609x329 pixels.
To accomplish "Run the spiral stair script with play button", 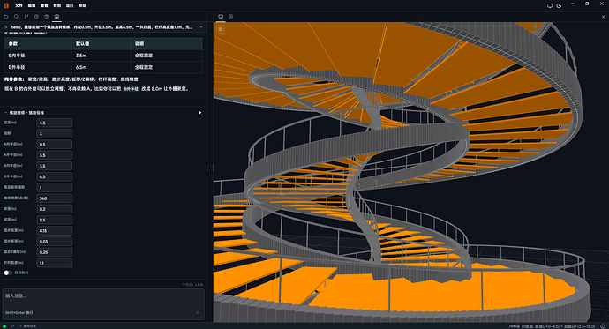I will coord(200,113).
